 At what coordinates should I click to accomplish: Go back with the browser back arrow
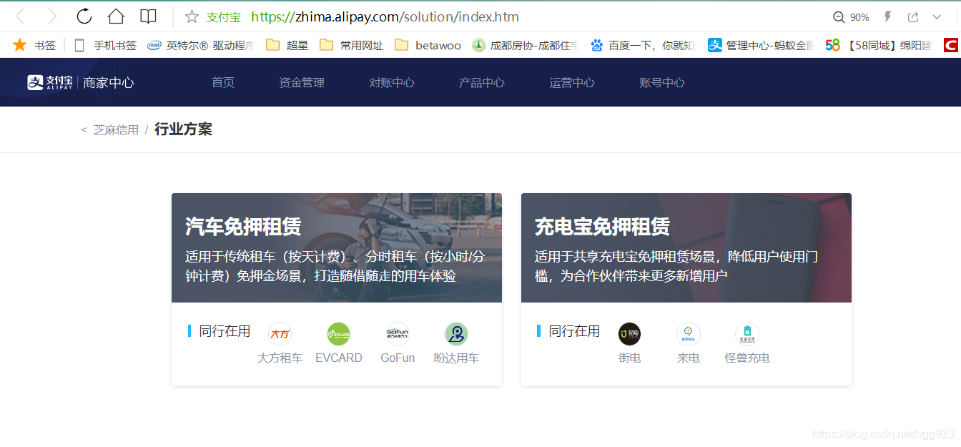pos(19,16)
